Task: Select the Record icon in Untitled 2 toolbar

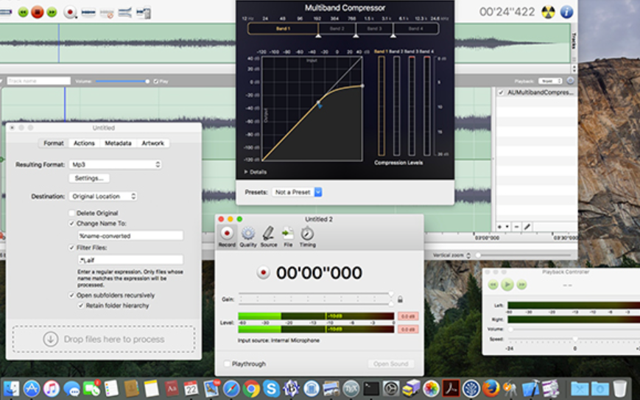Action: (227, 236)
